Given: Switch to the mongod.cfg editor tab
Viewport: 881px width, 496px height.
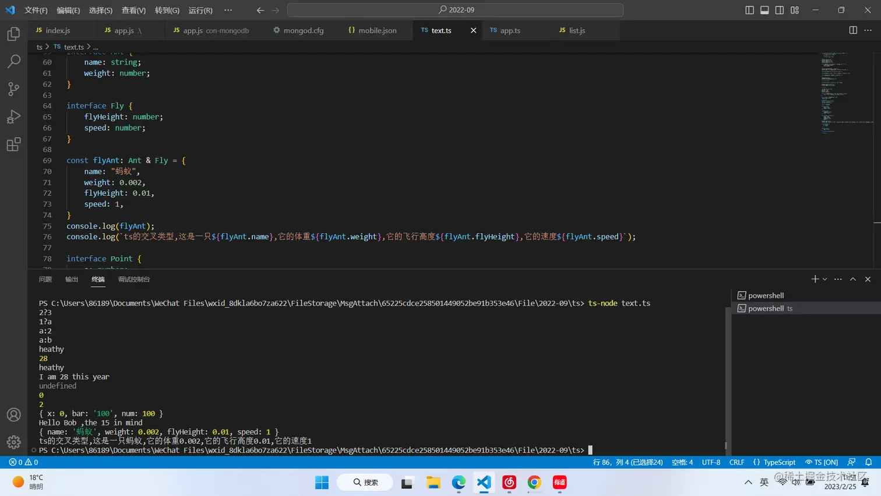Looking at the screenshot, I should 303,30.
